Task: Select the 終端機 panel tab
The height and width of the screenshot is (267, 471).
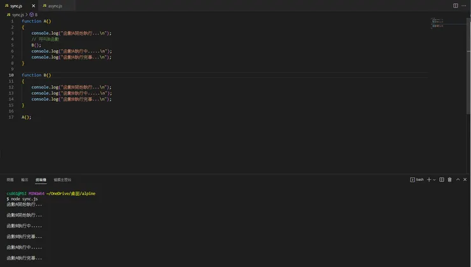Action: pyautogui.click(x=41, y=180)
